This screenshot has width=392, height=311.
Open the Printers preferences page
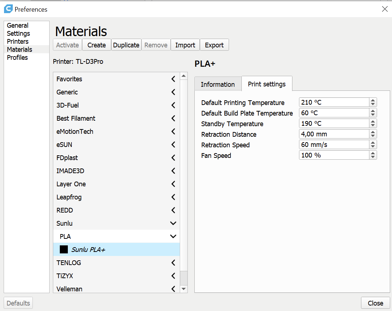point(18,42)
